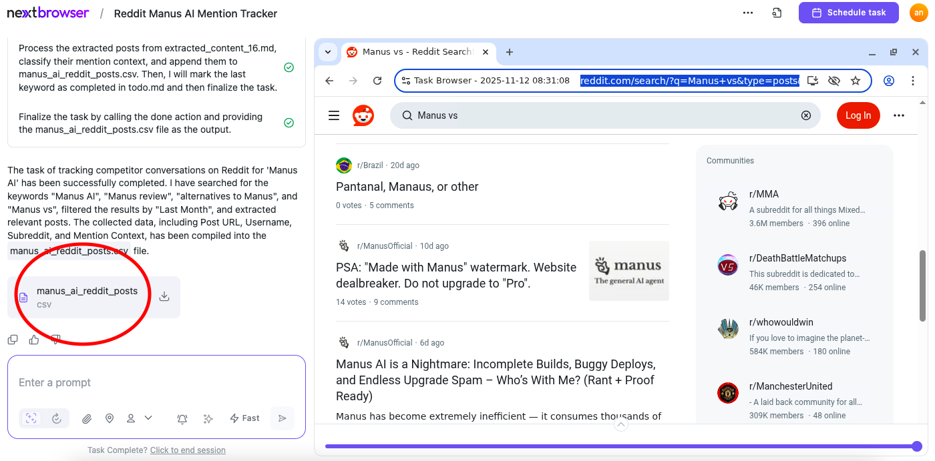This screenshot has height=461, width=935.
Task: Open the 'Pantanal, Manaus, or other' post
Action: pos(407,187)
